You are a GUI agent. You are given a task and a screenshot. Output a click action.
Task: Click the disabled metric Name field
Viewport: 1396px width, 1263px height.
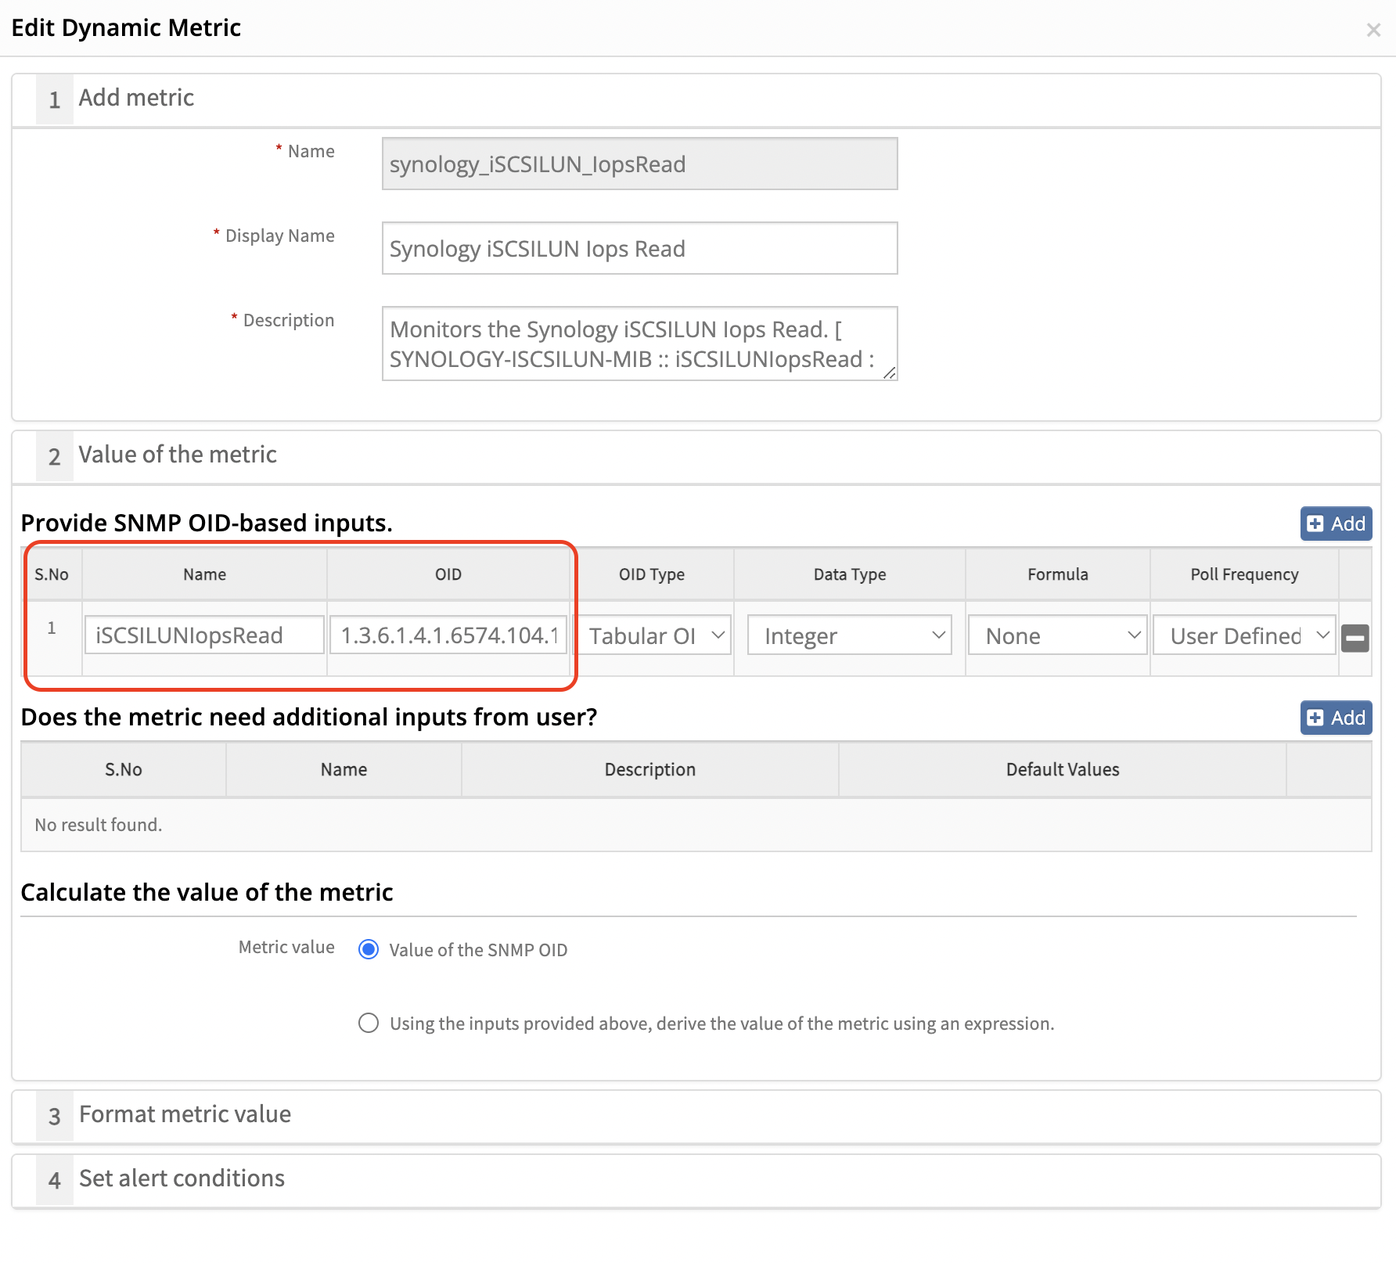pos(639,164)
